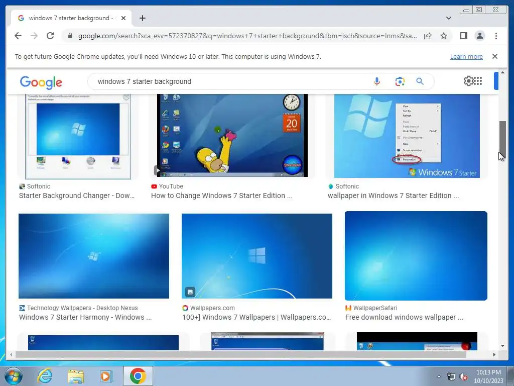Open the Homer Simpson desktop video thumbnail

point(232,136)
